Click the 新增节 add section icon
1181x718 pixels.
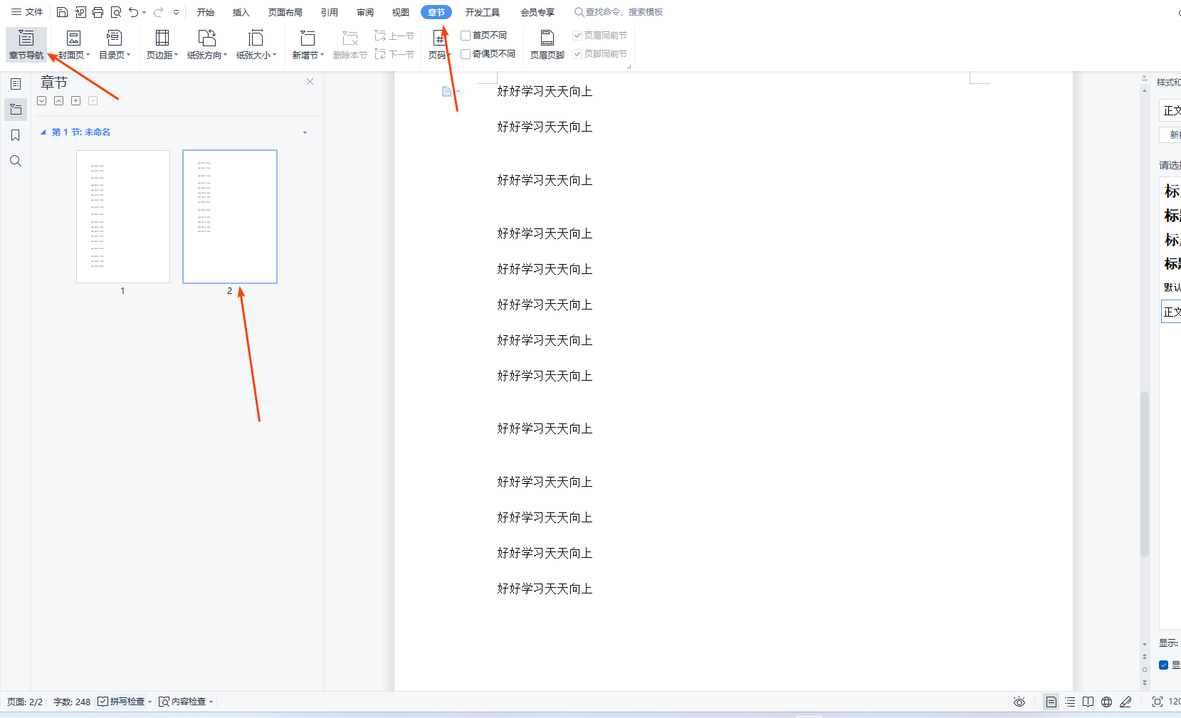point(307,44)
